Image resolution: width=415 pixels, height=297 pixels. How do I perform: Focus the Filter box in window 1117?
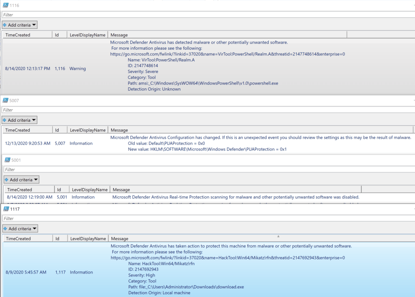point(203,219)
